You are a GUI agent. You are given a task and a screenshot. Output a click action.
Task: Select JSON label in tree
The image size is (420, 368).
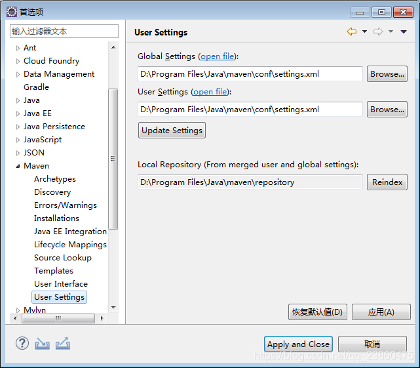tap(34, 153)
